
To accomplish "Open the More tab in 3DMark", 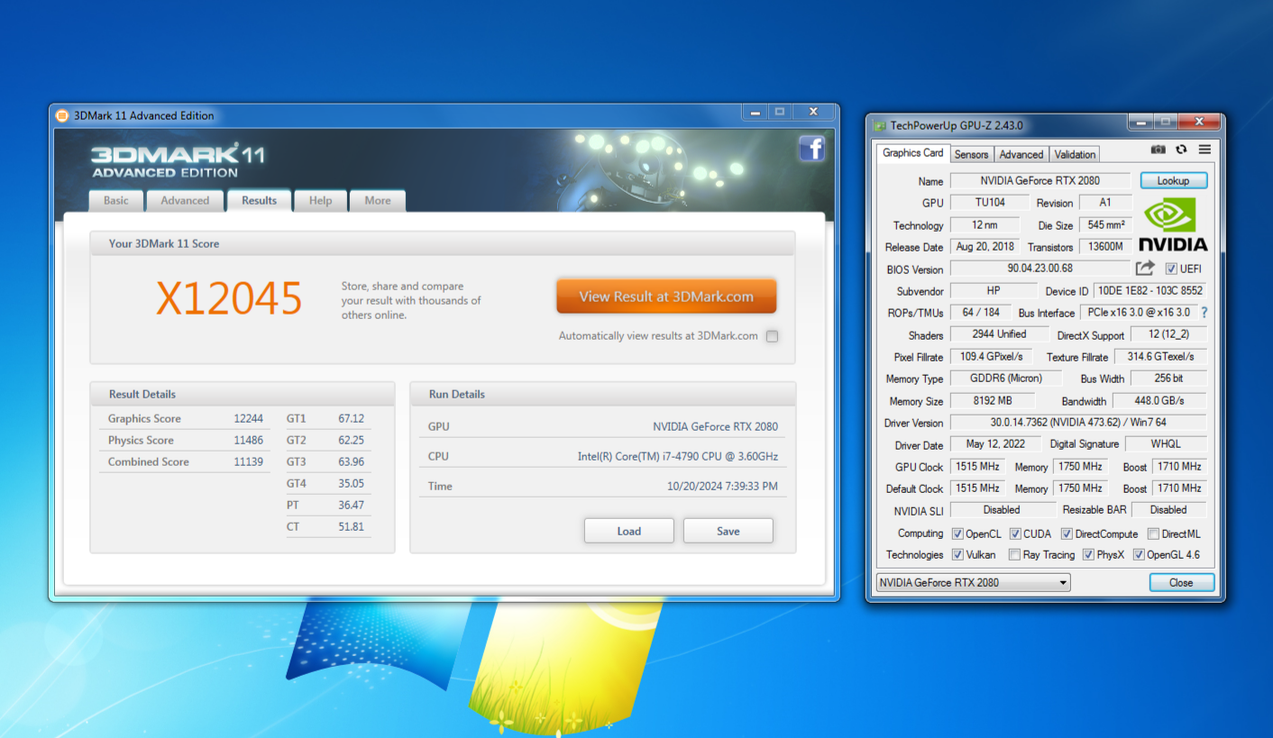I will (378, 200).
